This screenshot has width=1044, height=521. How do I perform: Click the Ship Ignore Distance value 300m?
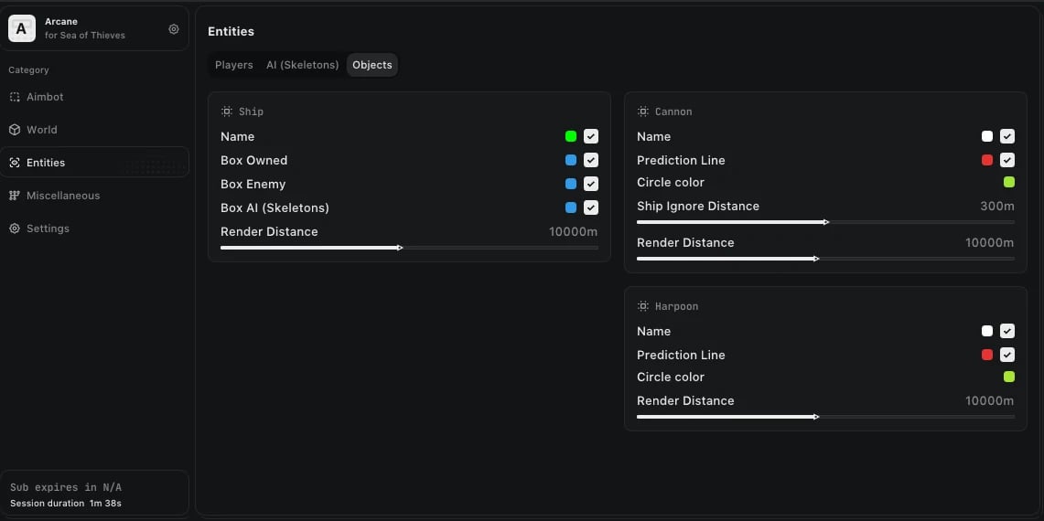[997, 207]
